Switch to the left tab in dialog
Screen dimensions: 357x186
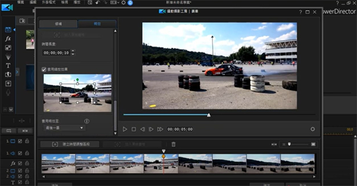58,24
